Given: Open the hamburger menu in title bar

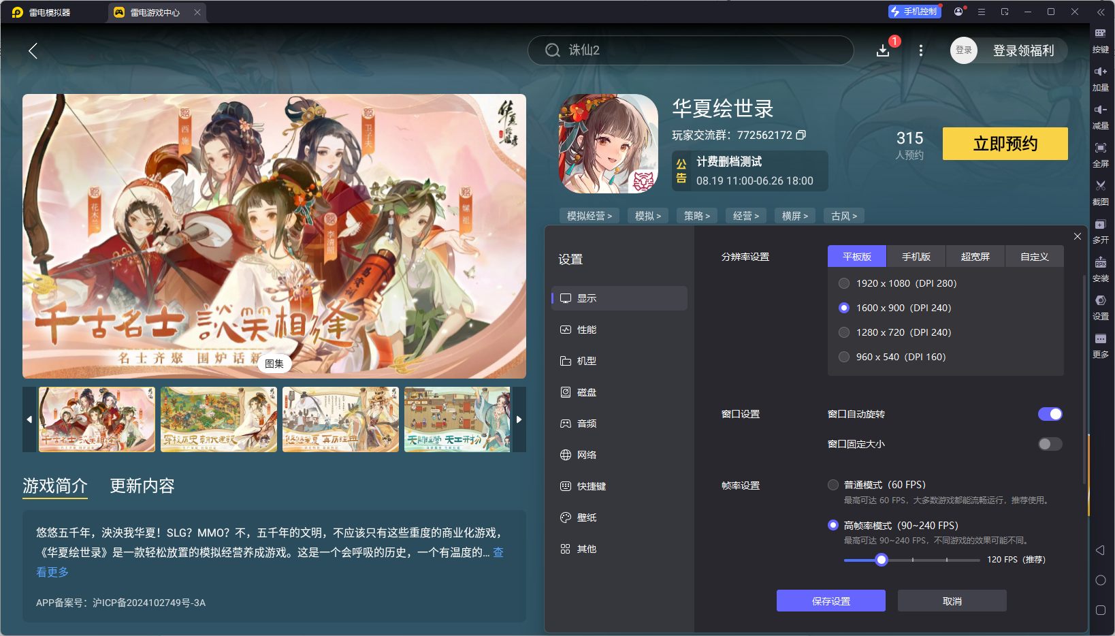Looking at the screenshot, I should pyautogui.click(x=982, y=12).
